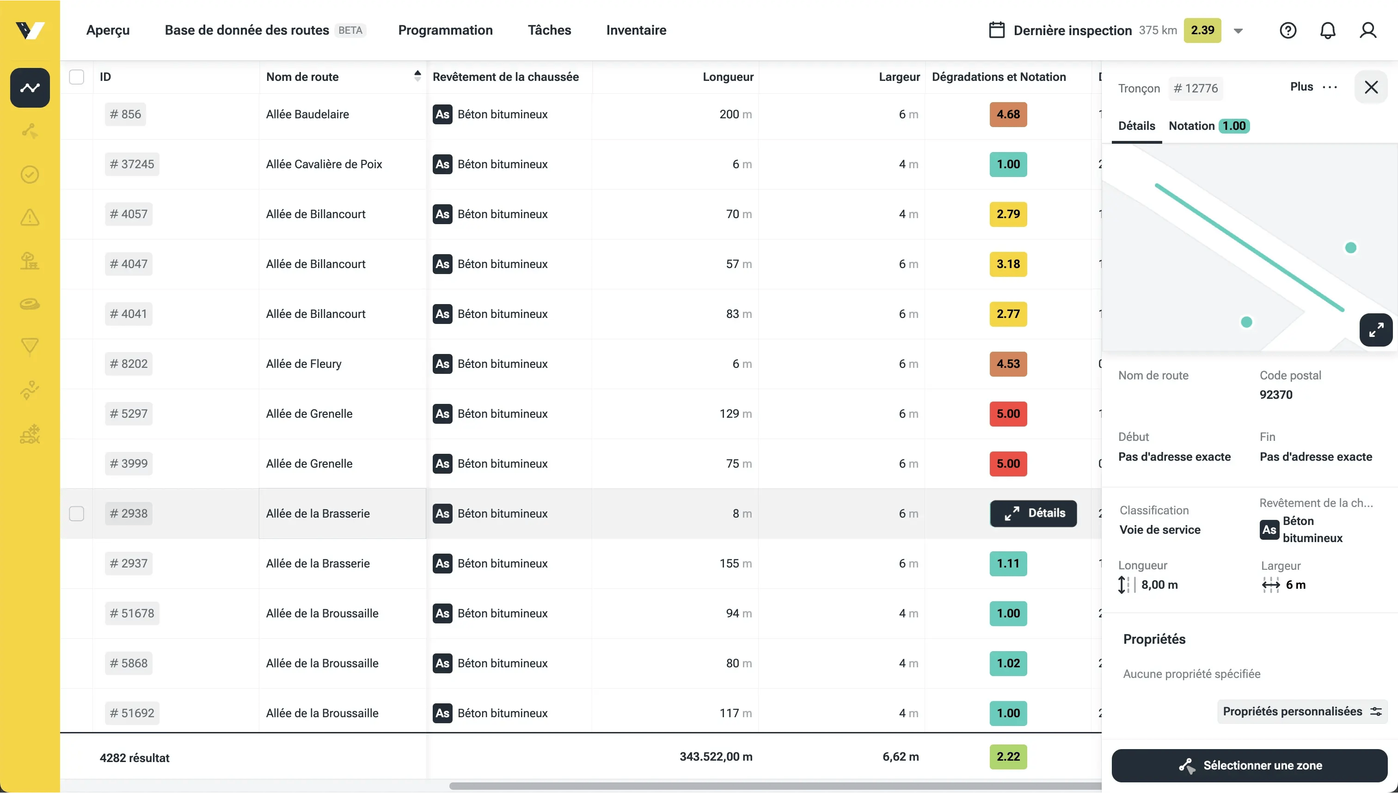Open the winter vehicle sidebar icon

pos(30,434)
